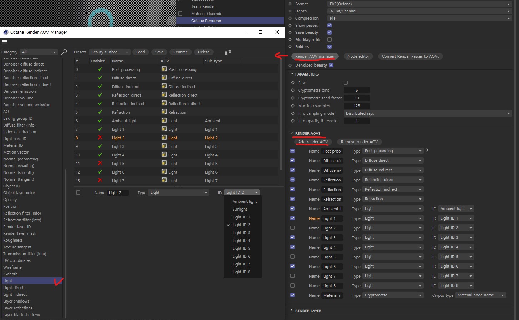The height and width of the screenshot is (320, 519).
Task: Toggle the Folders checkbox
Action: coord(330,47)
